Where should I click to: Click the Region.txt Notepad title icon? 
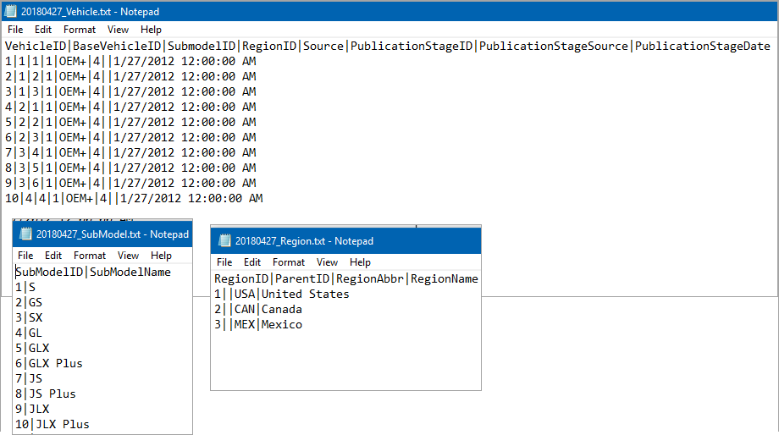(x=225, y=241)
